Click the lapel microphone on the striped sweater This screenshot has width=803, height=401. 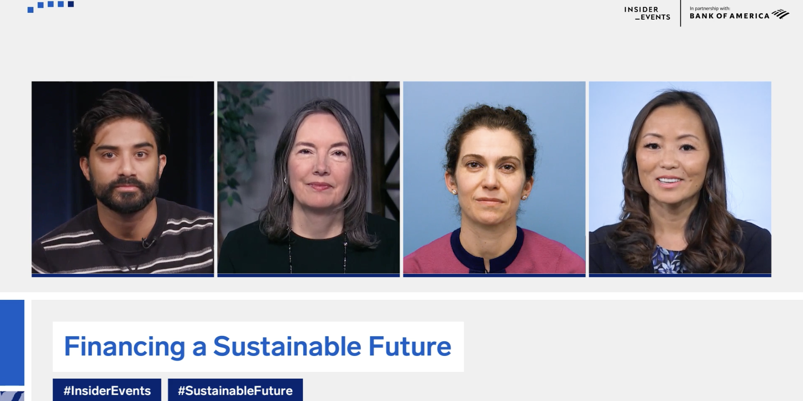point(148,243)
